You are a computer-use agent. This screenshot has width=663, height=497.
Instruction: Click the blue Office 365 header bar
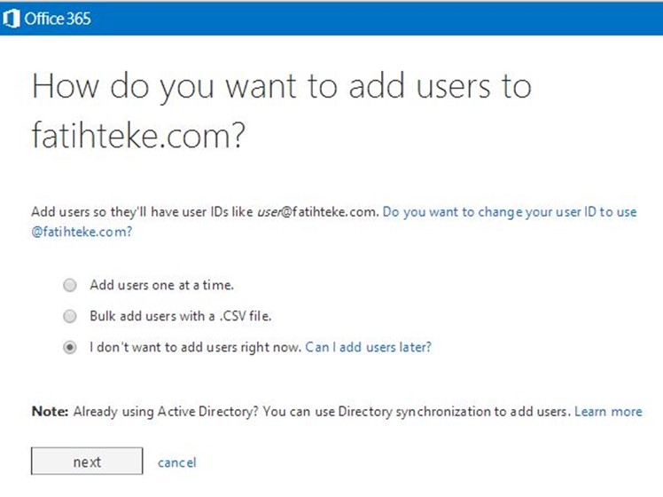[331, 19]
